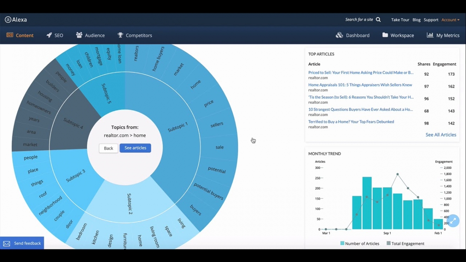
Task: Open the Support menu item
Action: pos(431,20)
